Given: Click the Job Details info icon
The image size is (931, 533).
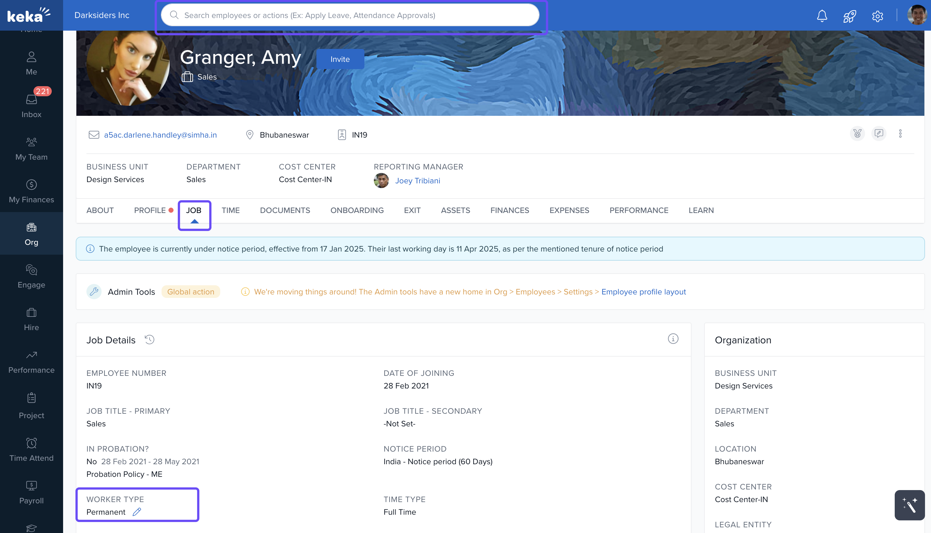Looking at the screenshot, I should [673, 339].
